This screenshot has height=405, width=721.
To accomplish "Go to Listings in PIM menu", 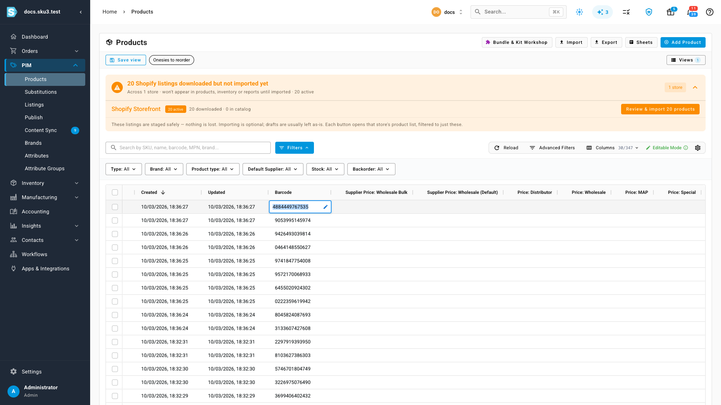I will coord(34,105).
